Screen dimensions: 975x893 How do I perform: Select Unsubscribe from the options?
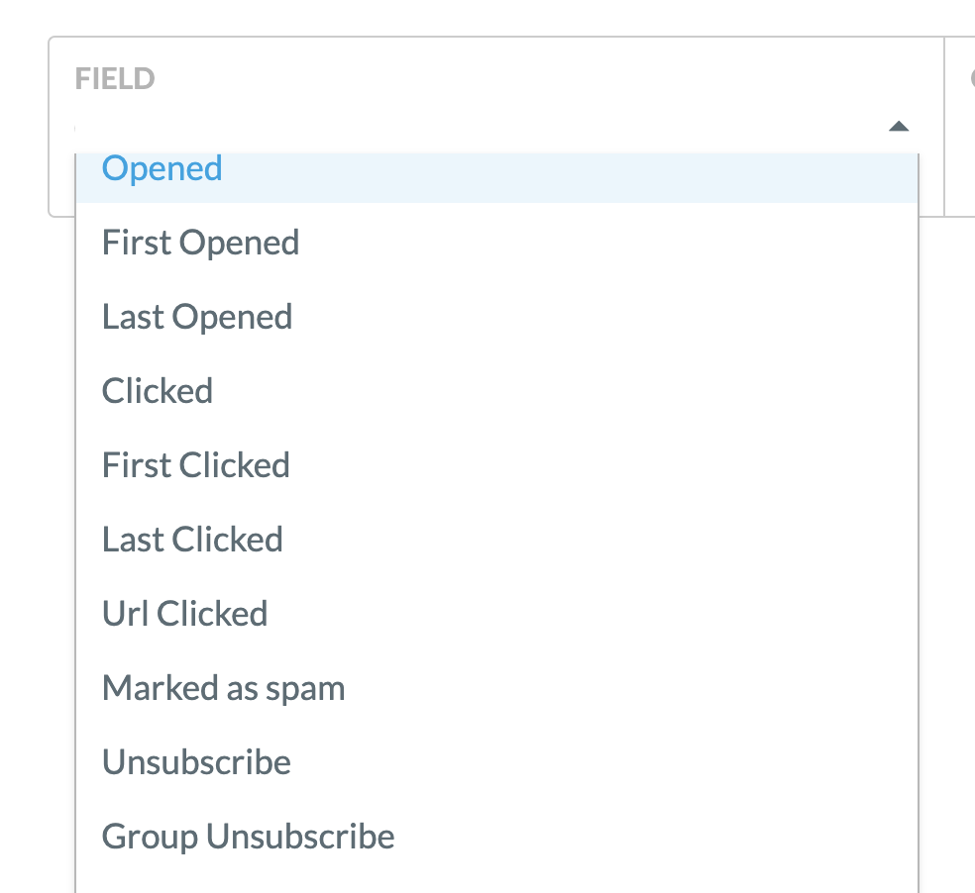(x=496, y=762)
